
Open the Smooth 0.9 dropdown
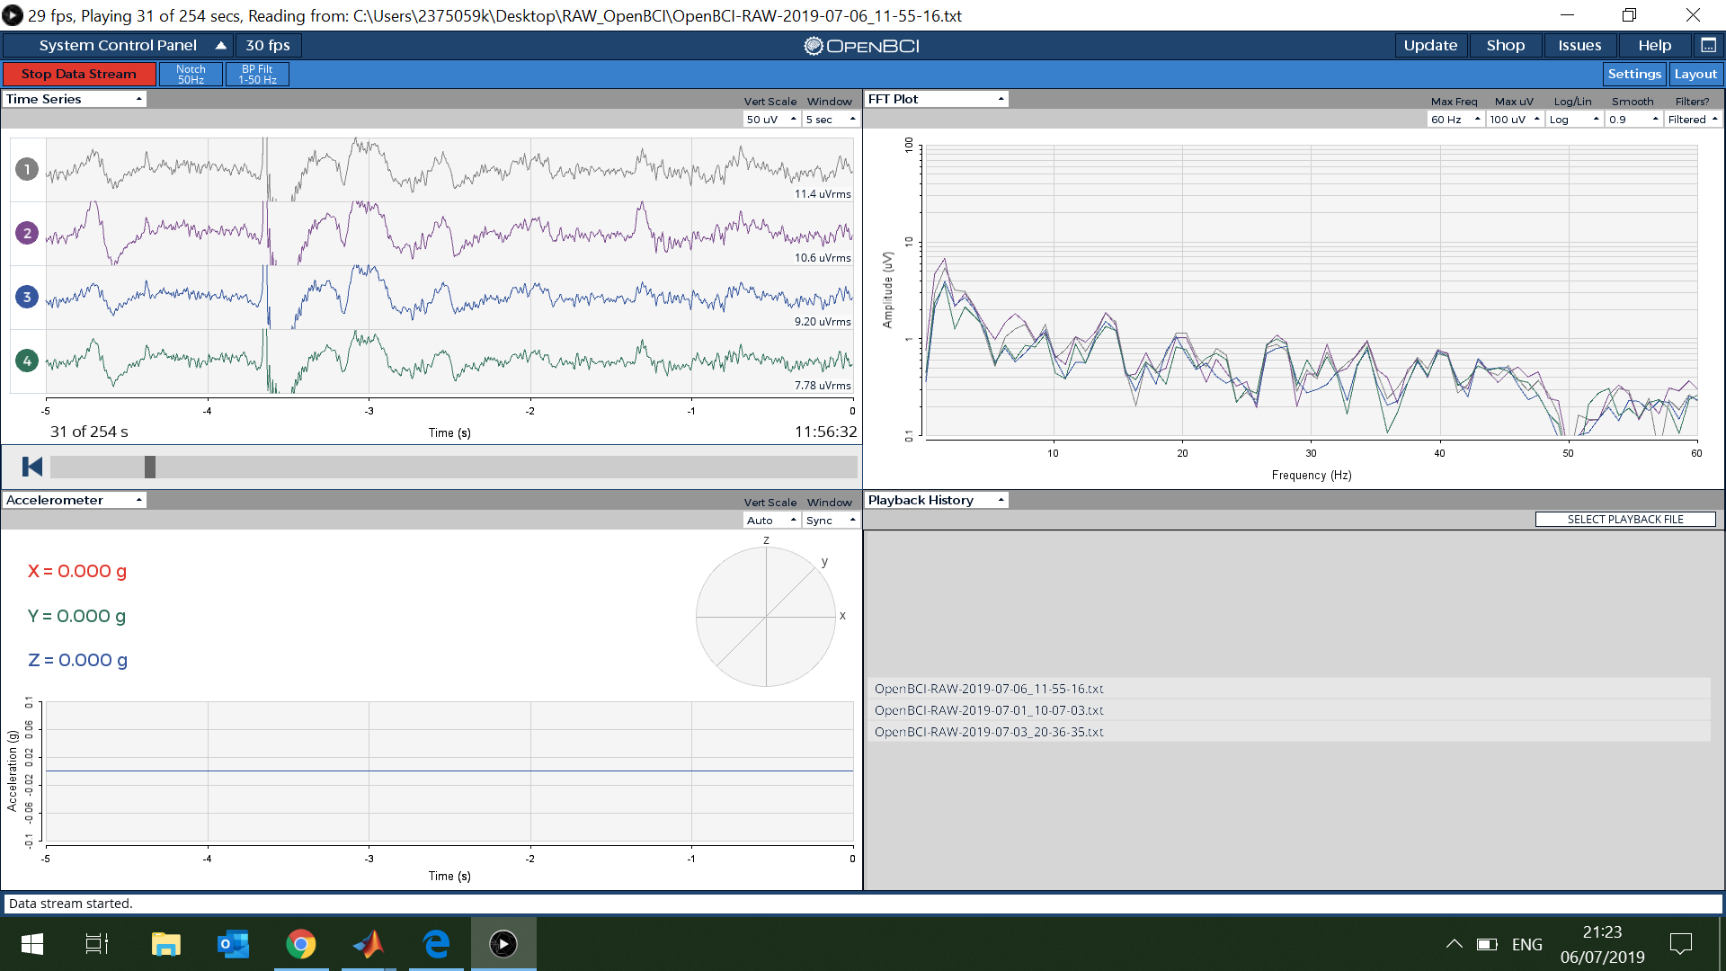(x=1633, y=120)
